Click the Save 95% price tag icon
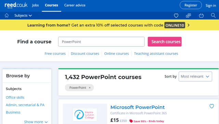The width and height of the screenshot is (219, 124). coord(131,121)
